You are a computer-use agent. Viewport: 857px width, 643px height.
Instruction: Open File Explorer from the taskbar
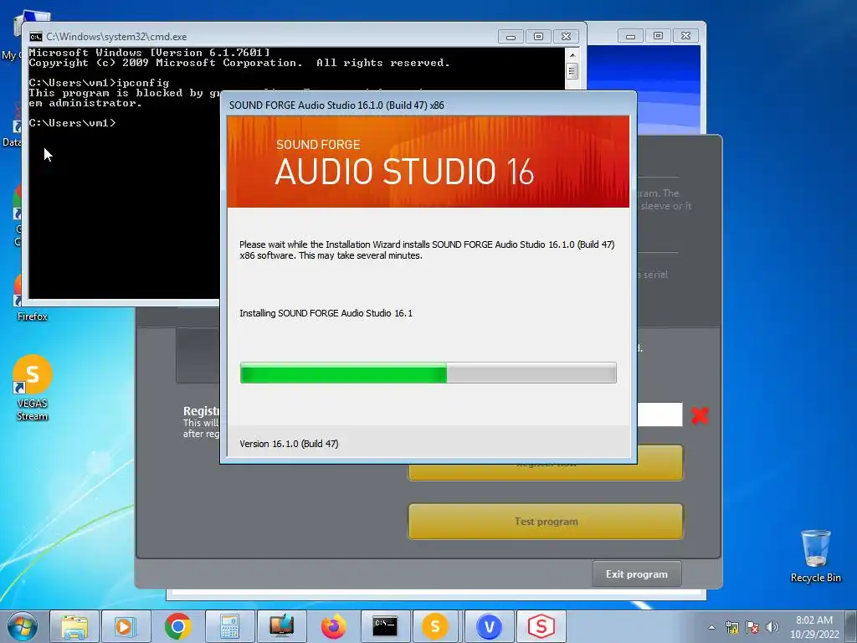pyautogui.click(x=74, y=626)
